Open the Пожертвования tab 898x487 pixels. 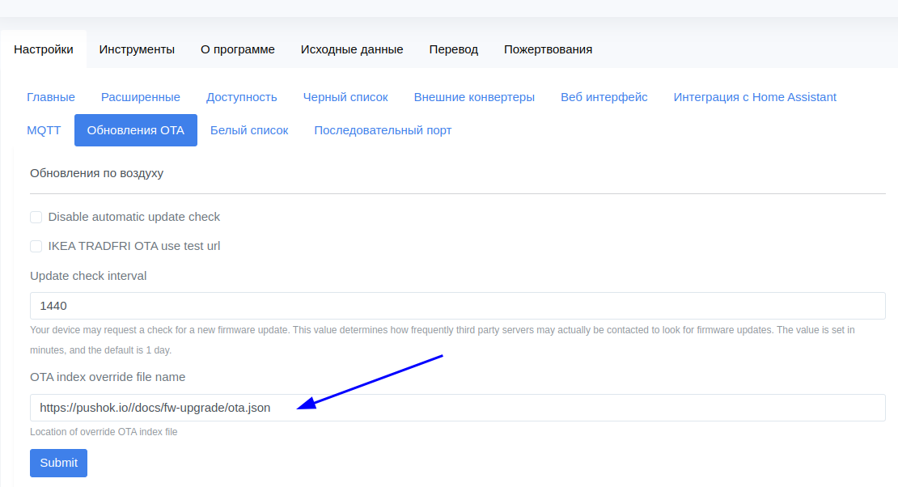pyautogui.click(x=548, y=49)
